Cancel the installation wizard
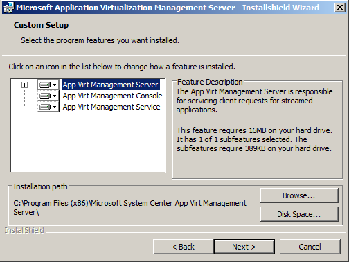Screen dimensions: 349x262 310,247
